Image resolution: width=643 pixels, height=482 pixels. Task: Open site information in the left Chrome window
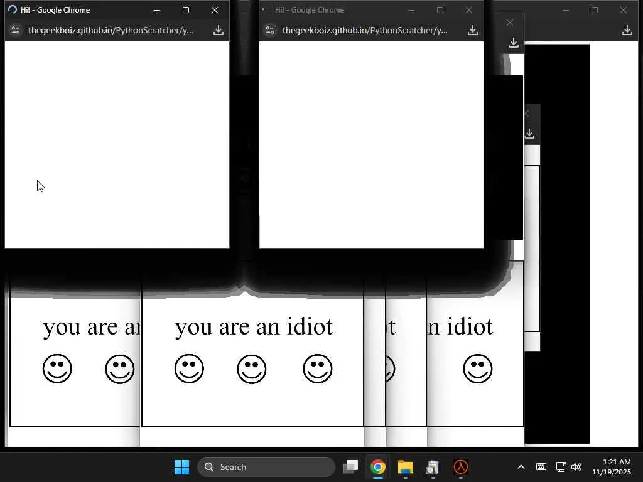point(16,30)
